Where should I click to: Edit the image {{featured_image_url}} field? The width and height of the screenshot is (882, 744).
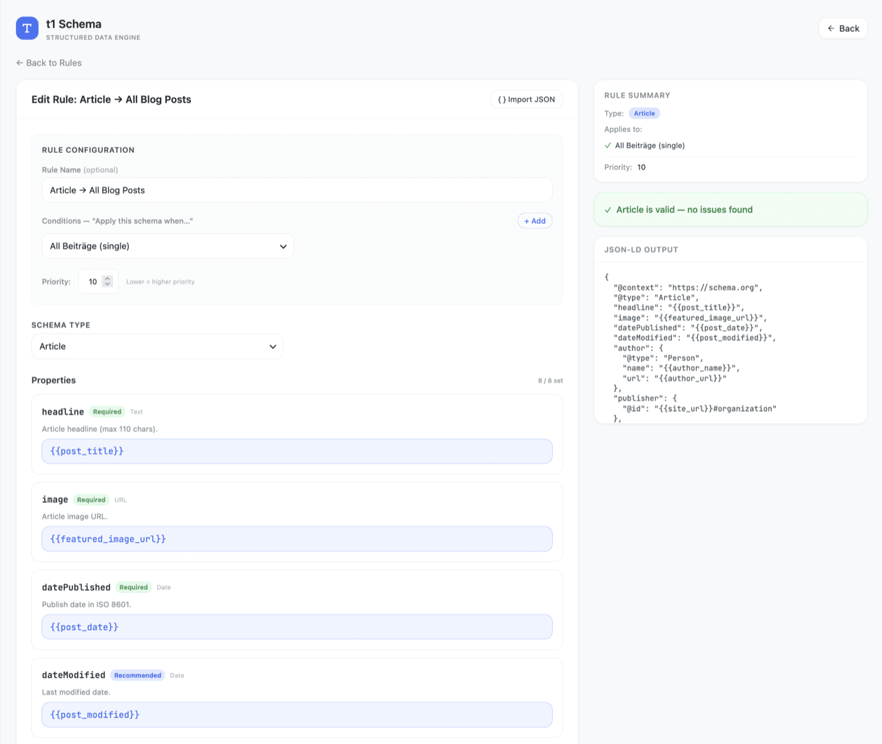pos(297,539)
